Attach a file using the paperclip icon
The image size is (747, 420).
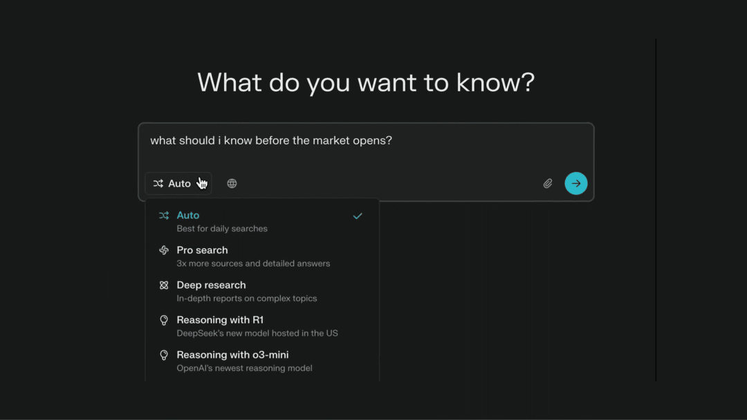(548, 184)
